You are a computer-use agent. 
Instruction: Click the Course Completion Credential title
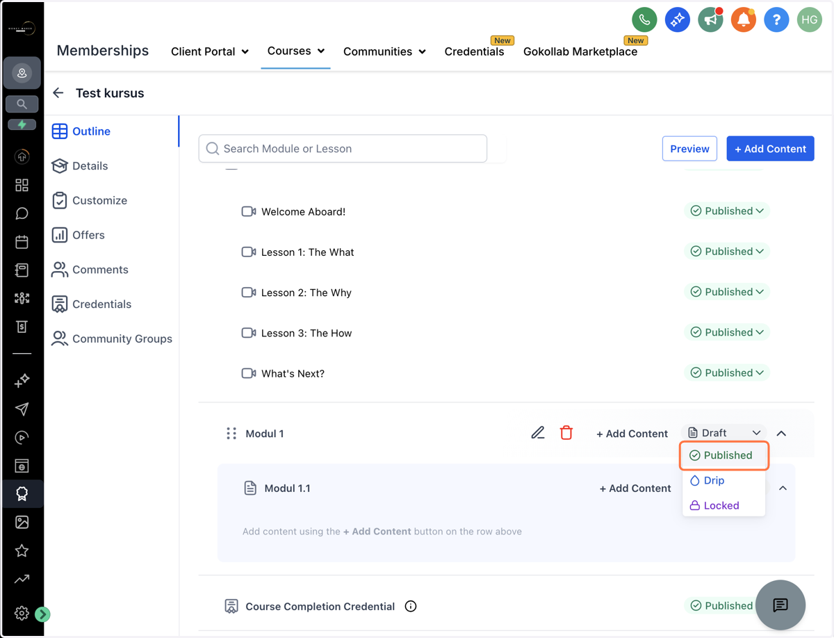tap(320, 607)
